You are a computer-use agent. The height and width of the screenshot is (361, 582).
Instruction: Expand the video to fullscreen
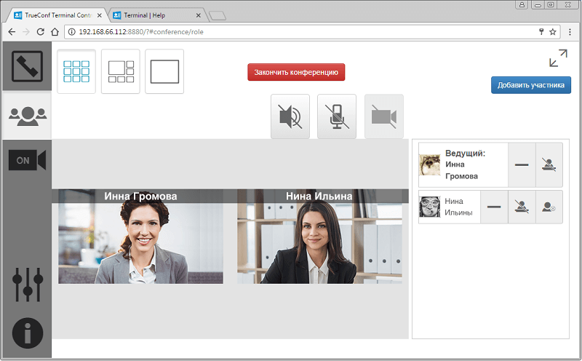(x=558, y=58)
